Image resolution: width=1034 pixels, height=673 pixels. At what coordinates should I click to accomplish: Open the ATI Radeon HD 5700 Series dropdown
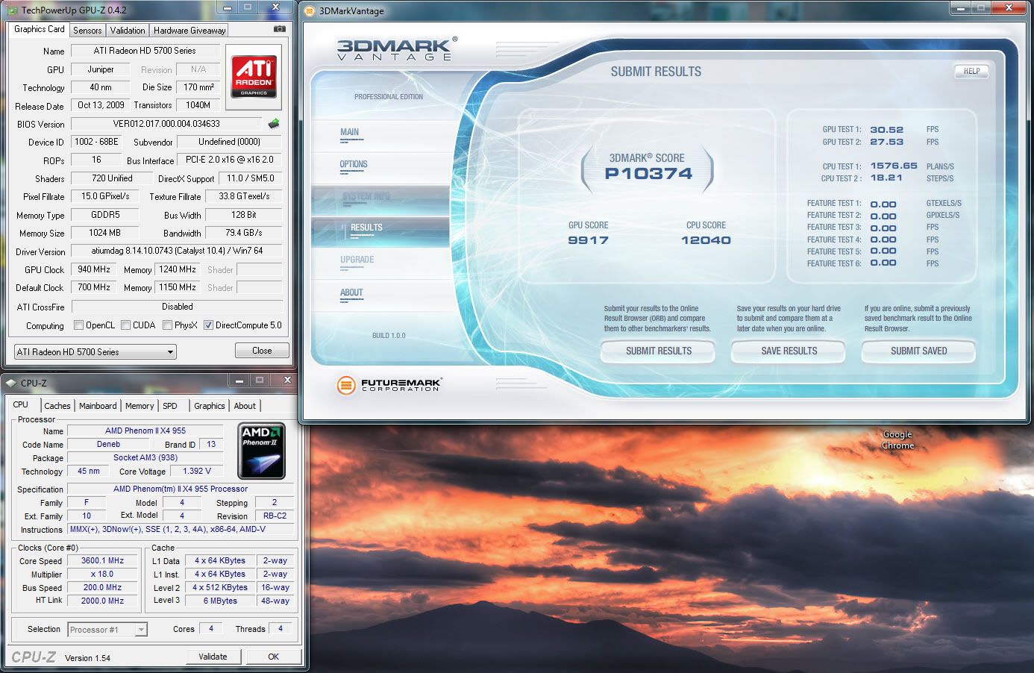coord(95,351)
